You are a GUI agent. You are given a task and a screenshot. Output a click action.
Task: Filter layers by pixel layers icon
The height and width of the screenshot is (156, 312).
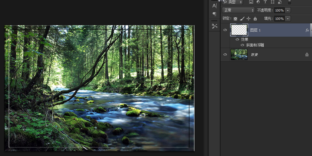(x=251, y=2)
